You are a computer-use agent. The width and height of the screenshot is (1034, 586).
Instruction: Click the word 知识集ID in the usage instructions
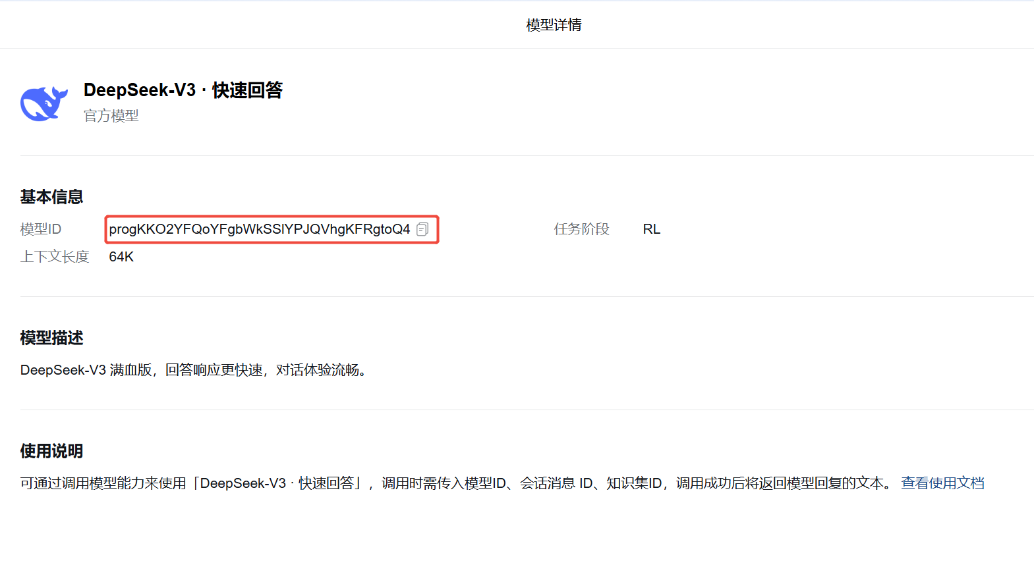(634, 483)
